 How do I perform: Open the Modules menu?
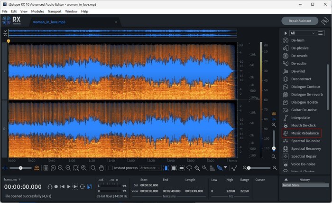pos(37,11)
